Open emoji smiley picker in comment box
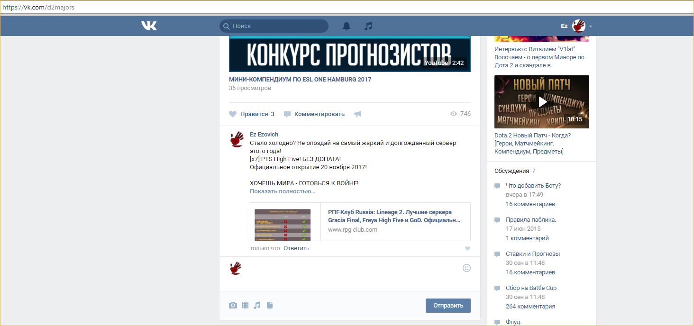 click(x=466, y=268)
